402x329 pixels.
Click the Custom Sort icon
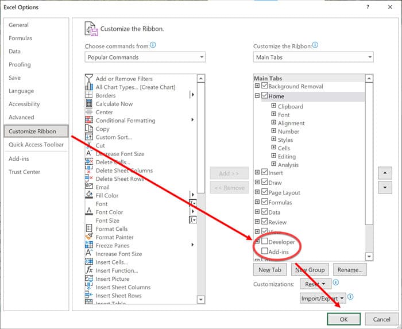(x=89, y=137)
